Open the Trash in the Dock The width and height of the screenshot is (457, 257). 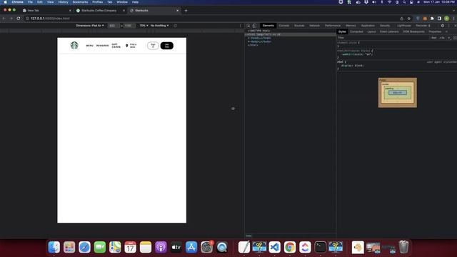403,247
